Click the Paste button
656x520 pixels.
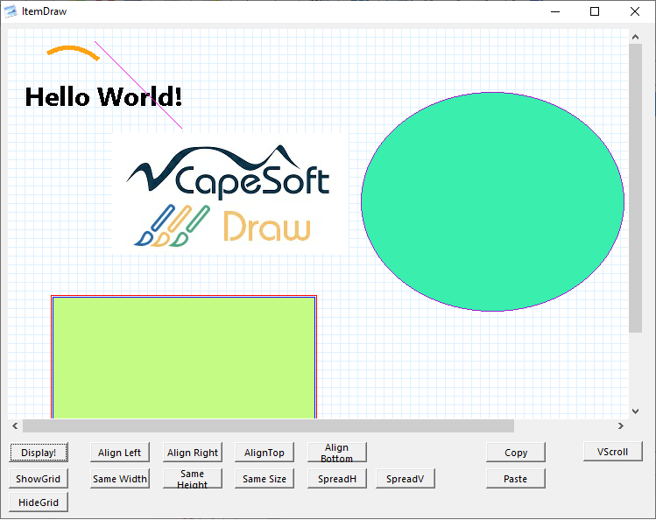[x=516, y=479]
